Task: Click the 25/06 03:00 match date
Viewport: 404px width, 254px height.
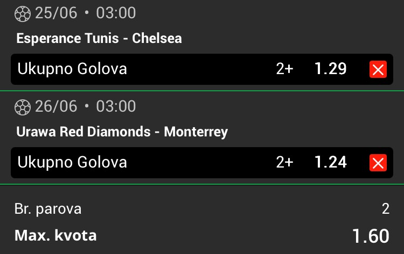Action: (85, 13)
